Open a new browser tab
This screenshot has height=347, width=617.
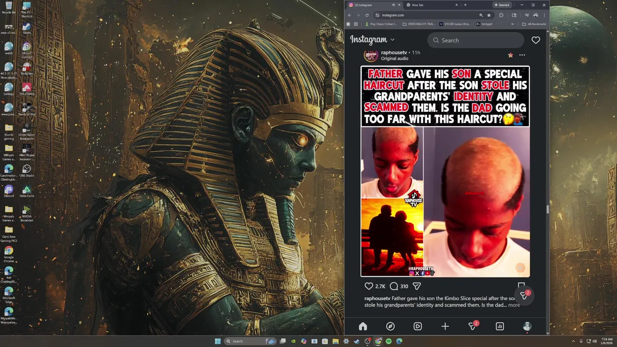click(x=466, y=5)
